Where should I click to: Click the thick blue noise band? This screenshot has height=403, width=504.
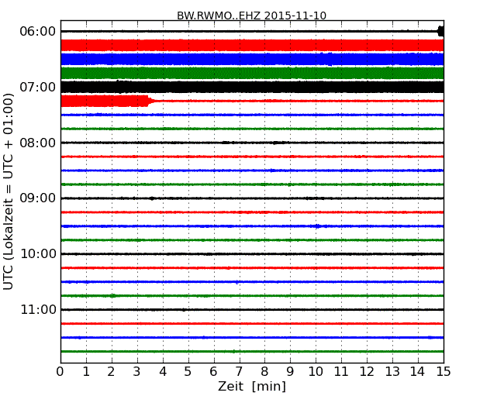pyautogui.click(x=252, y=60)
